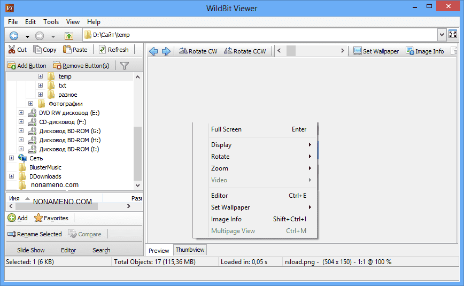The width and height of the screenshot is (464, 286).
Task: Open the path address dropdown
Action: tap(442, 35)
